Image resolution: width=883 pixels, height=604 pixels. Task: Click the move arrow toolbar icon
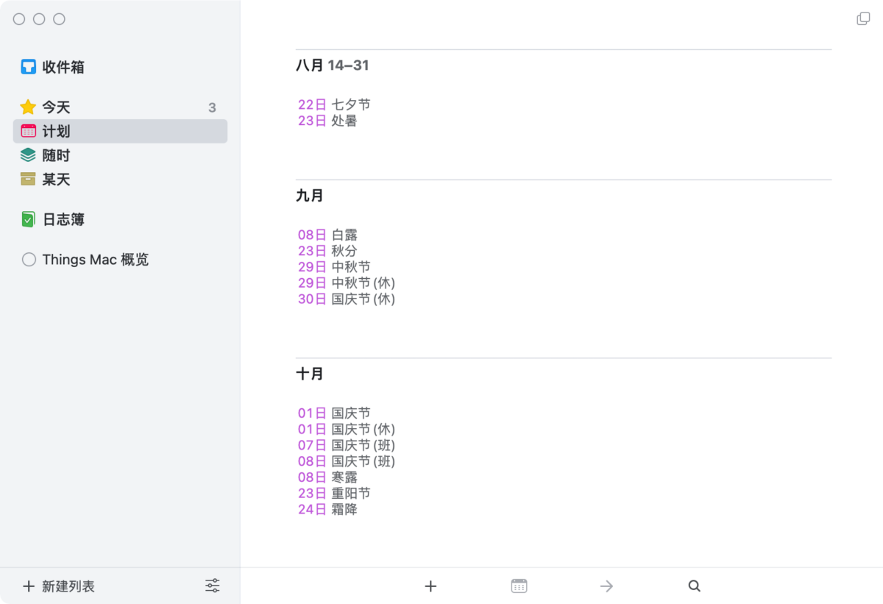click(x=606, y=586)
